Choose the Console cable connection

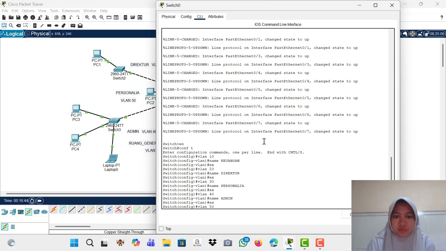63,210
